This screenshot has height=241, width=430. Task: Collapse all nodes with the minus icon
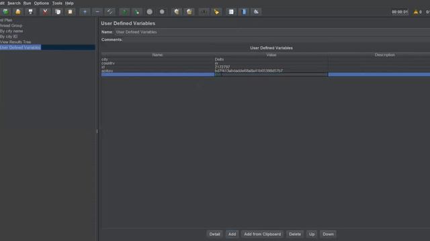(97, 12)
